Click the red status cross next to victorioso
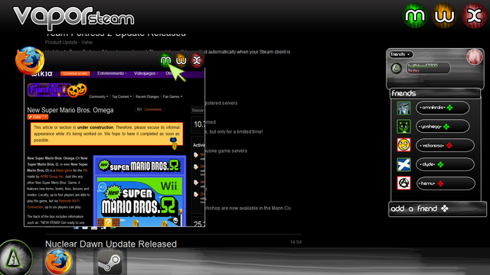 coord(449,146)
